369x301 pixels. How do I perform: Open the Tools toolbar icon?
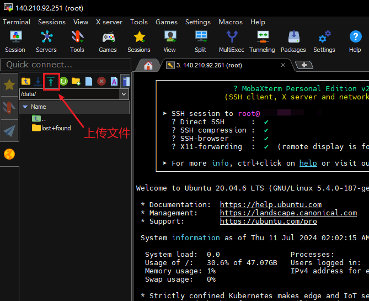tap(77, 41)
